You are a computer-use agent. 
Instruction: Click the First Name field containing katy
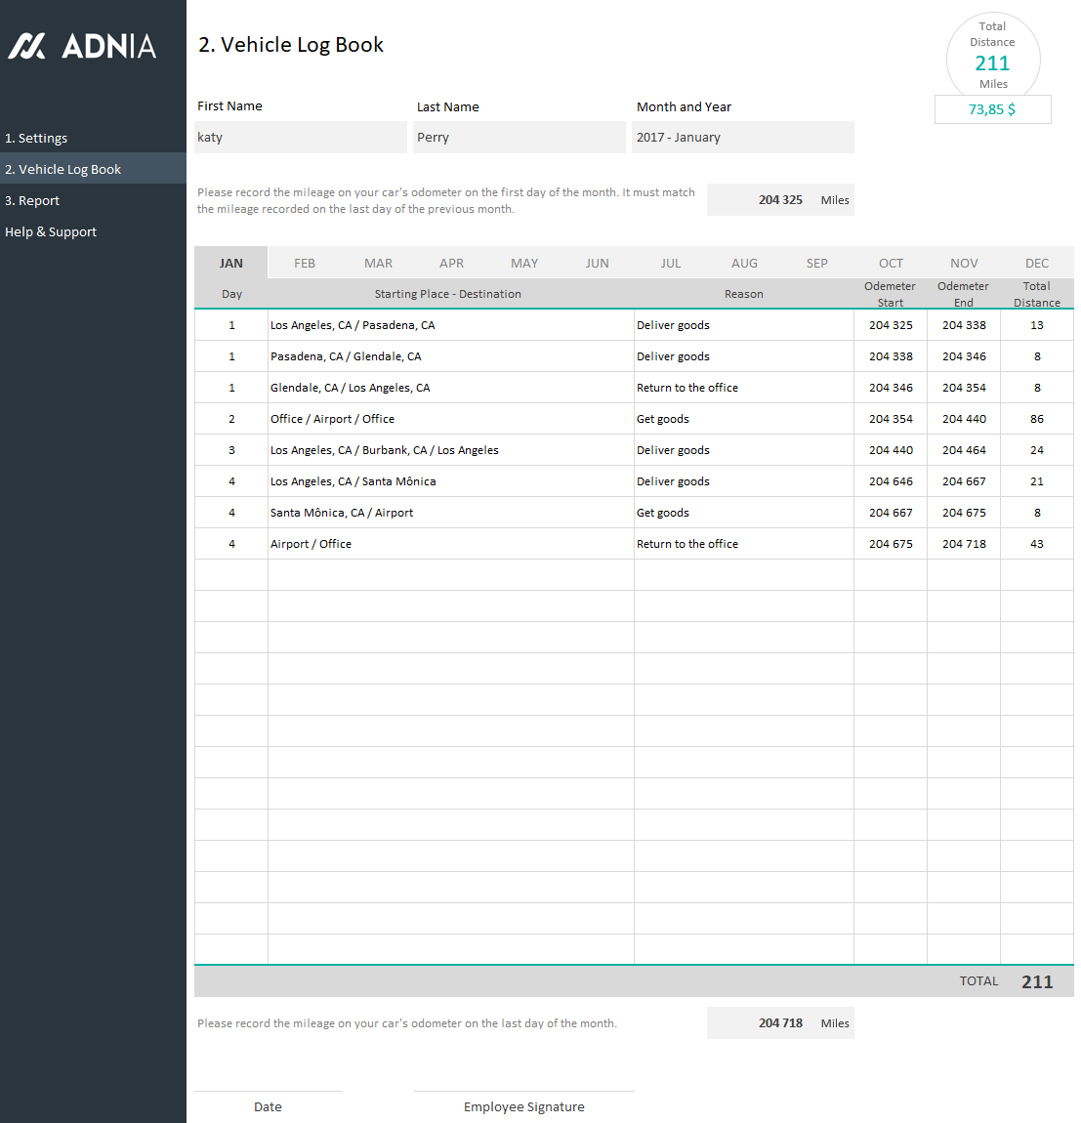(301, 138)
